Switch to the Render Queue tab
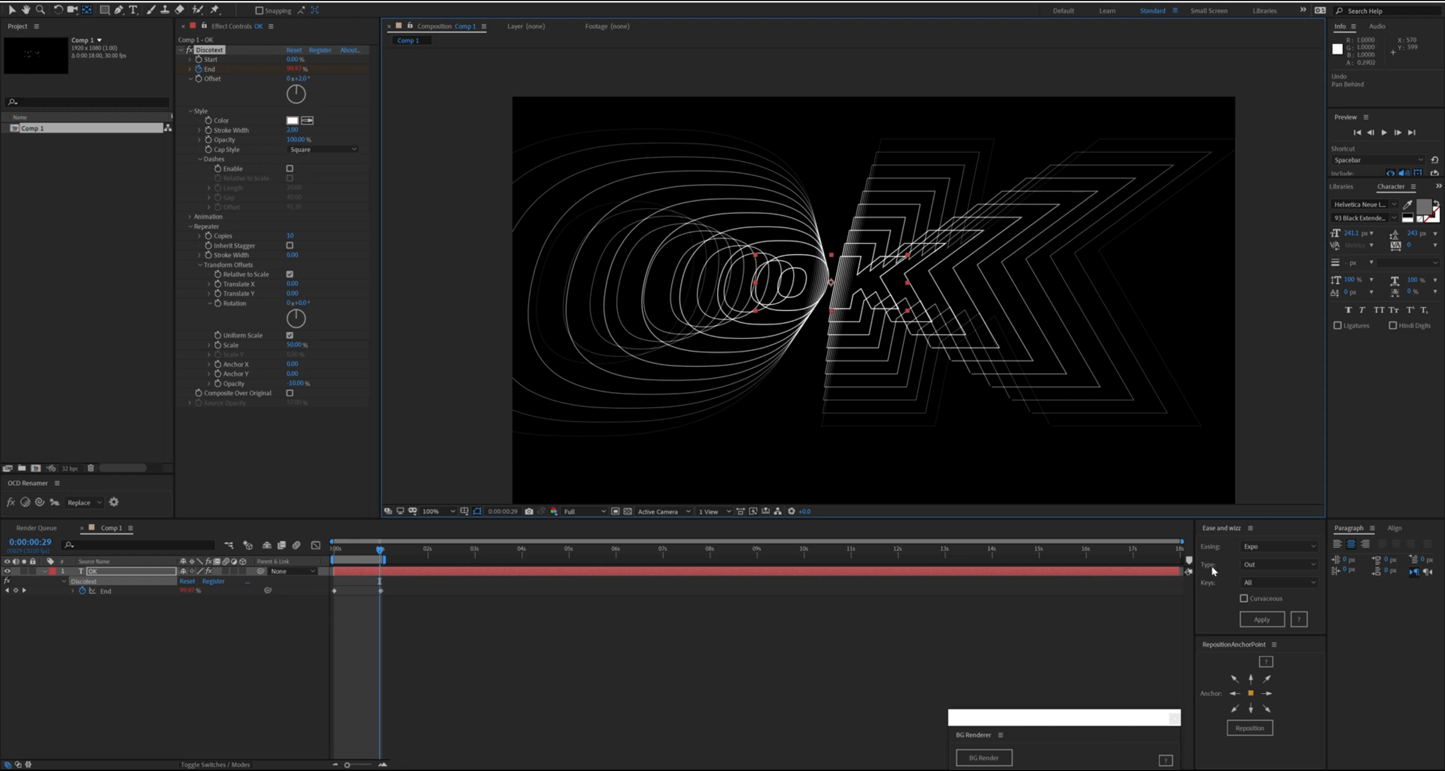Screen dimensions: 1445x771 coord(36,528)
